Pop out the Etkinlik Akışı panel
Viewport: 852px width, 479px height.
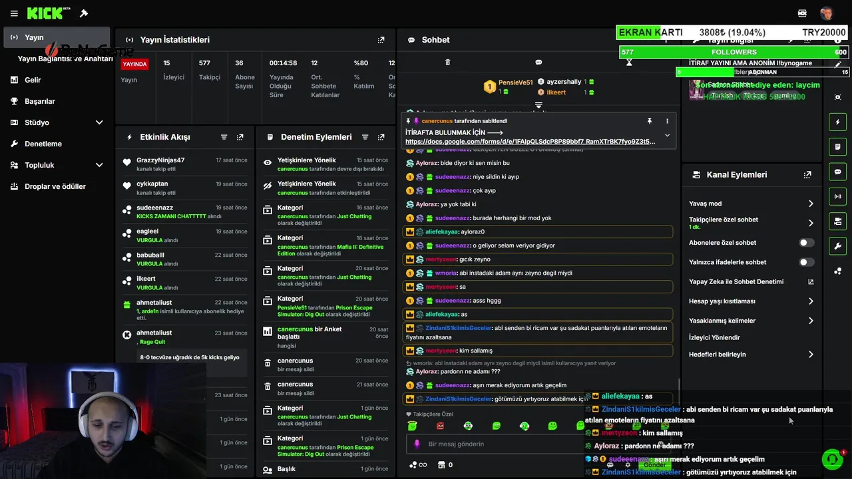pyautogui.click(x=240, y=137)
